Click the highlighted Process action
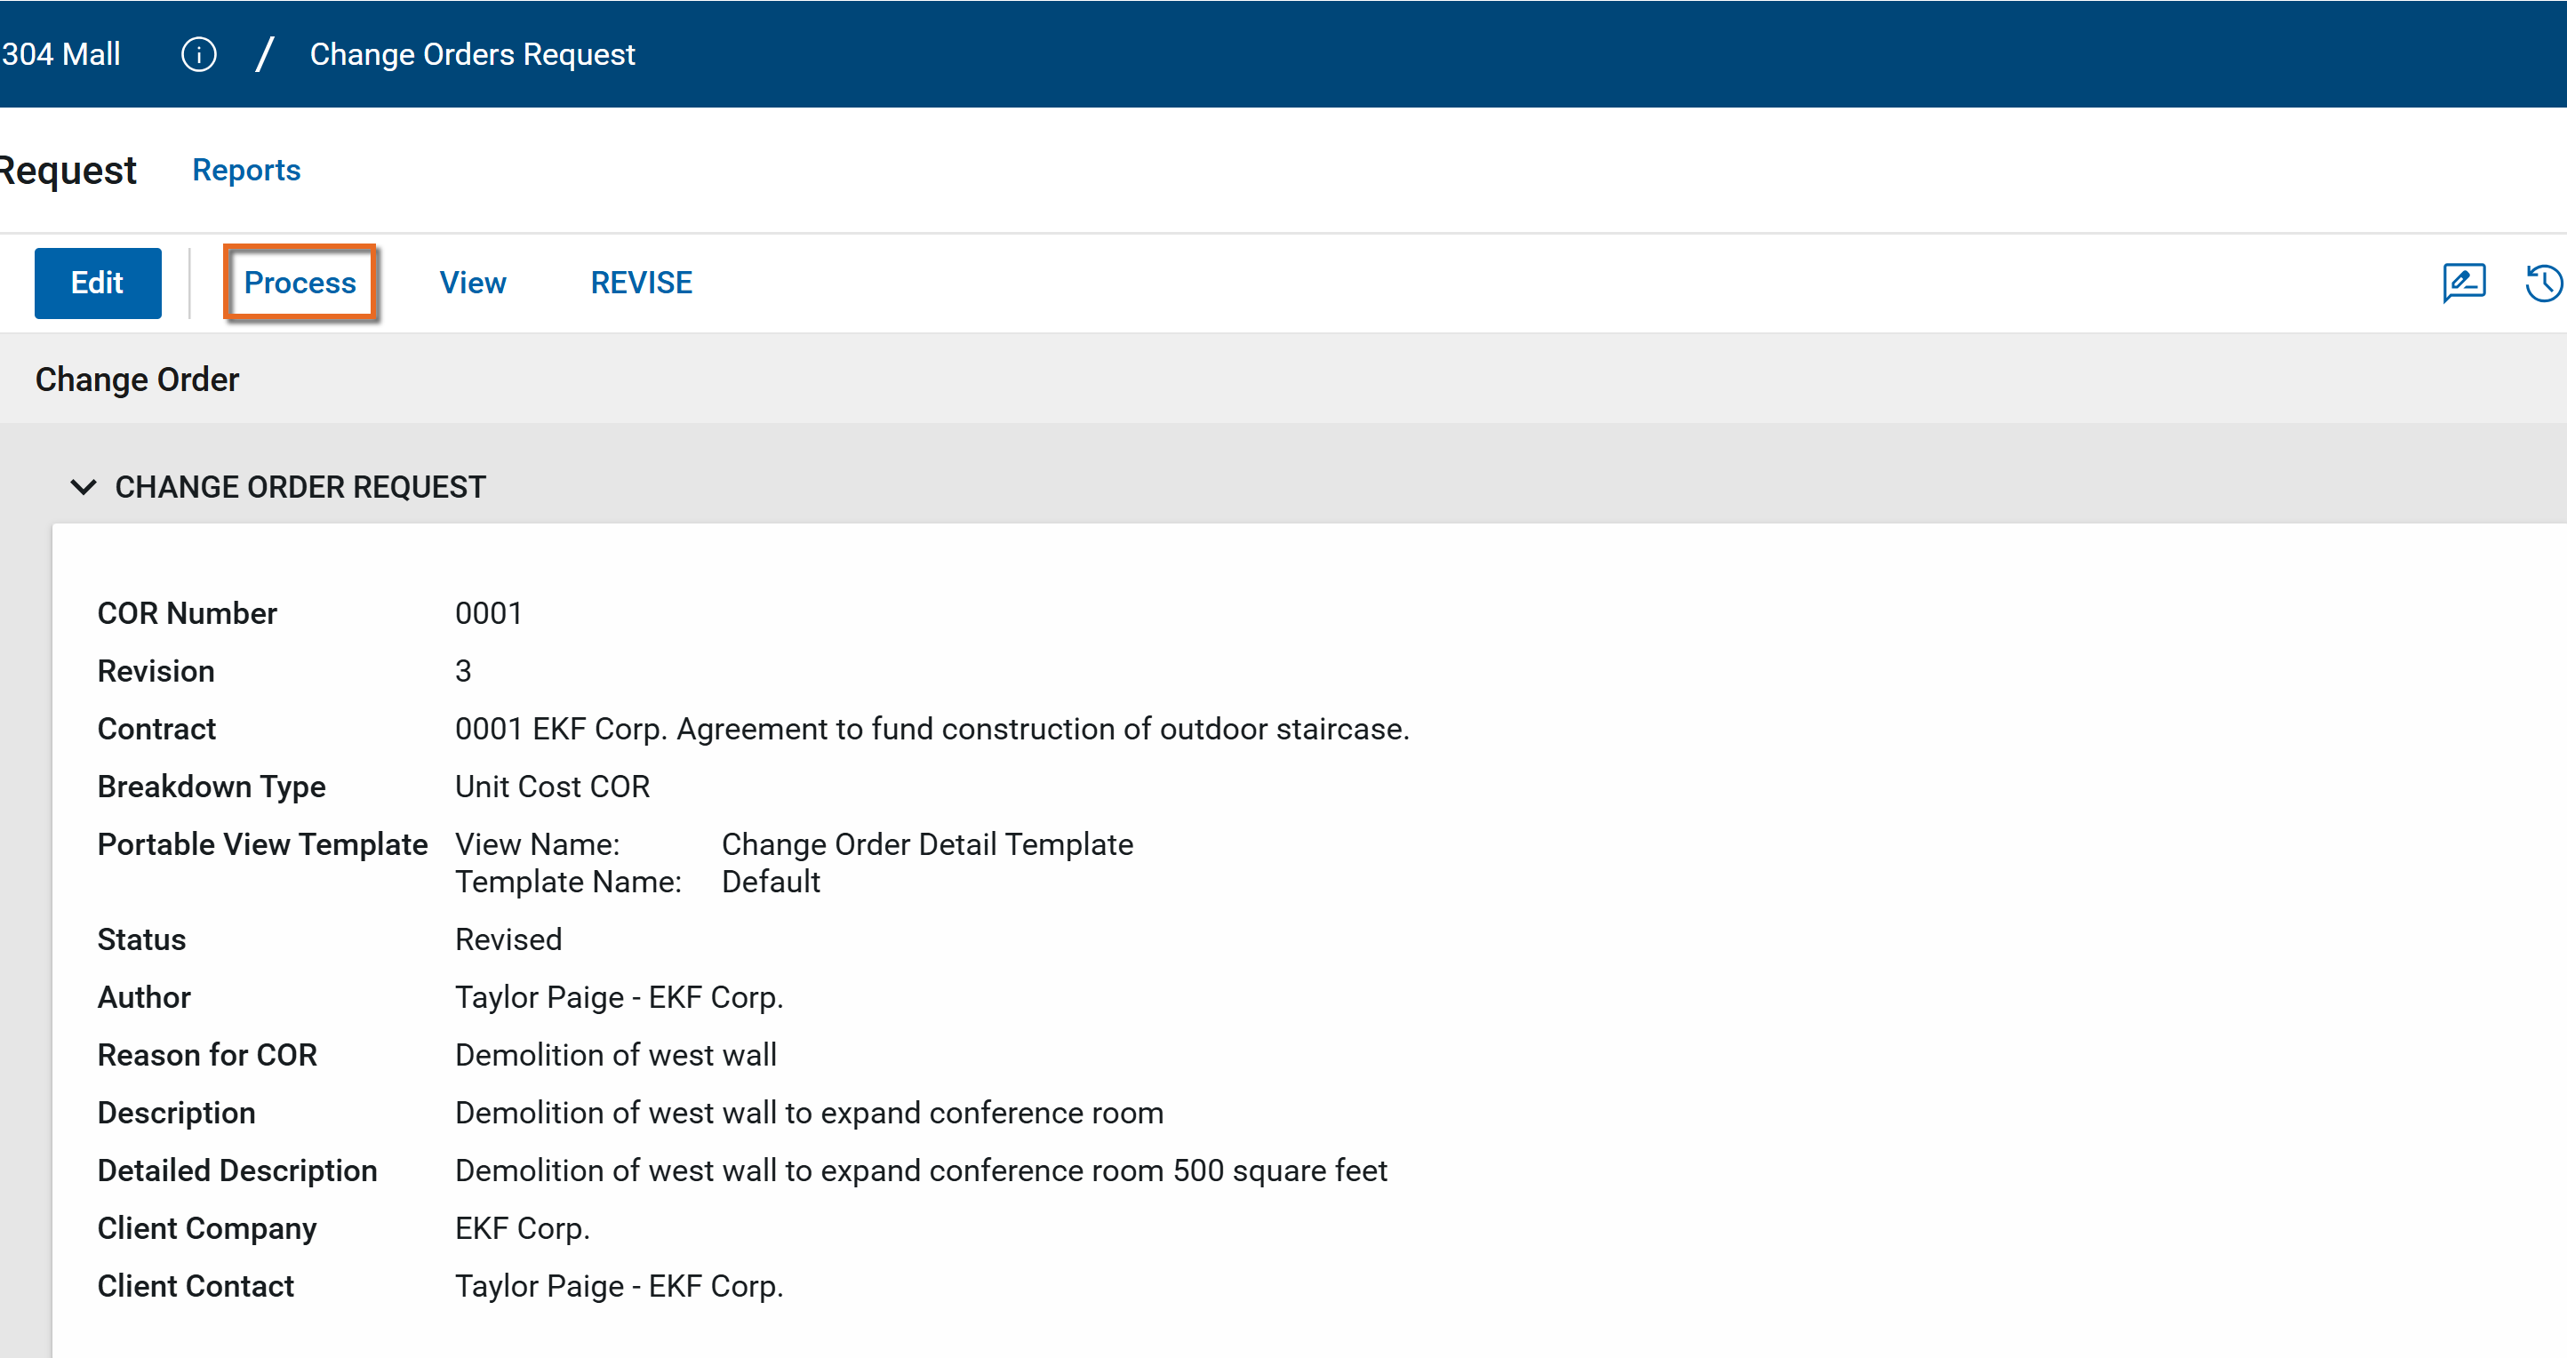 tap(300, 283)
